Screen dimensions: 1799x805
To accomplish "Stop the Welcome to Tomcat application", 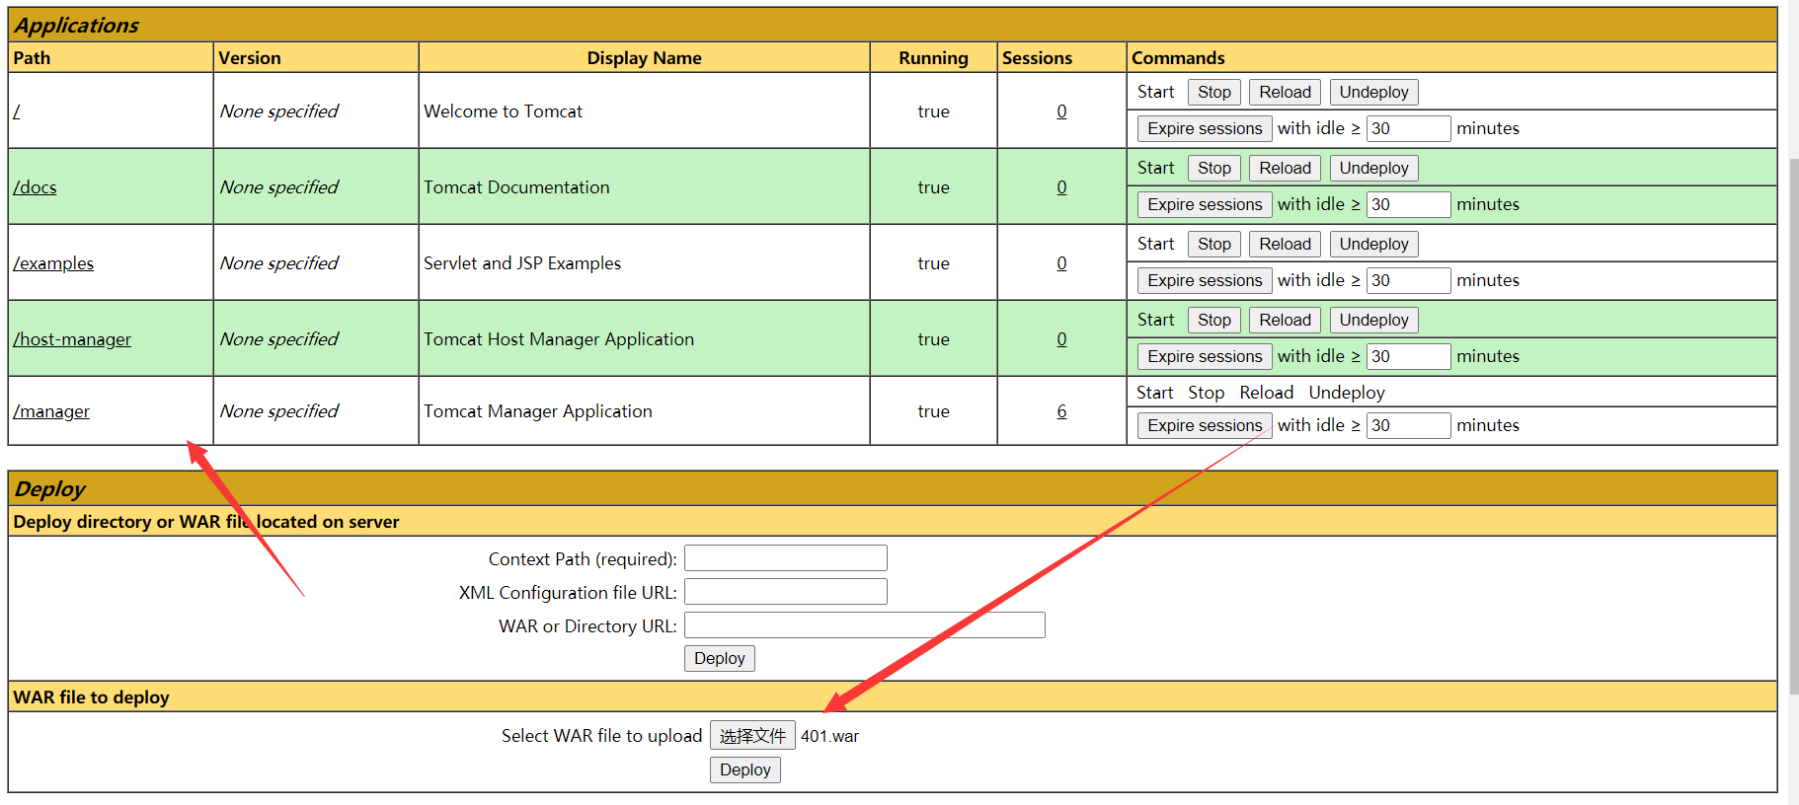I will tap(1213, 92).
